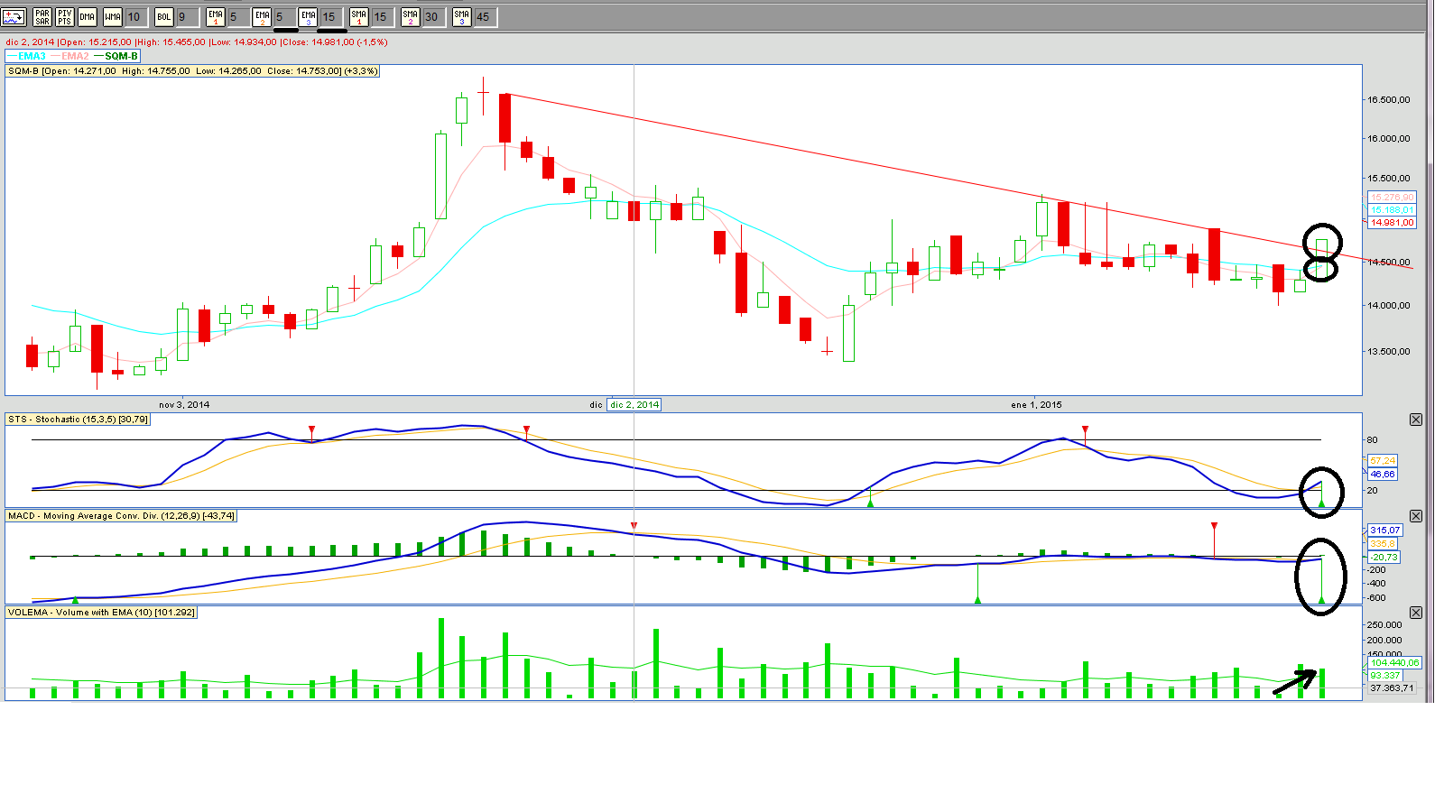Toggle the SMA 1 overlay button
The width and height of the screenshot is (1444, 812).
359,16
